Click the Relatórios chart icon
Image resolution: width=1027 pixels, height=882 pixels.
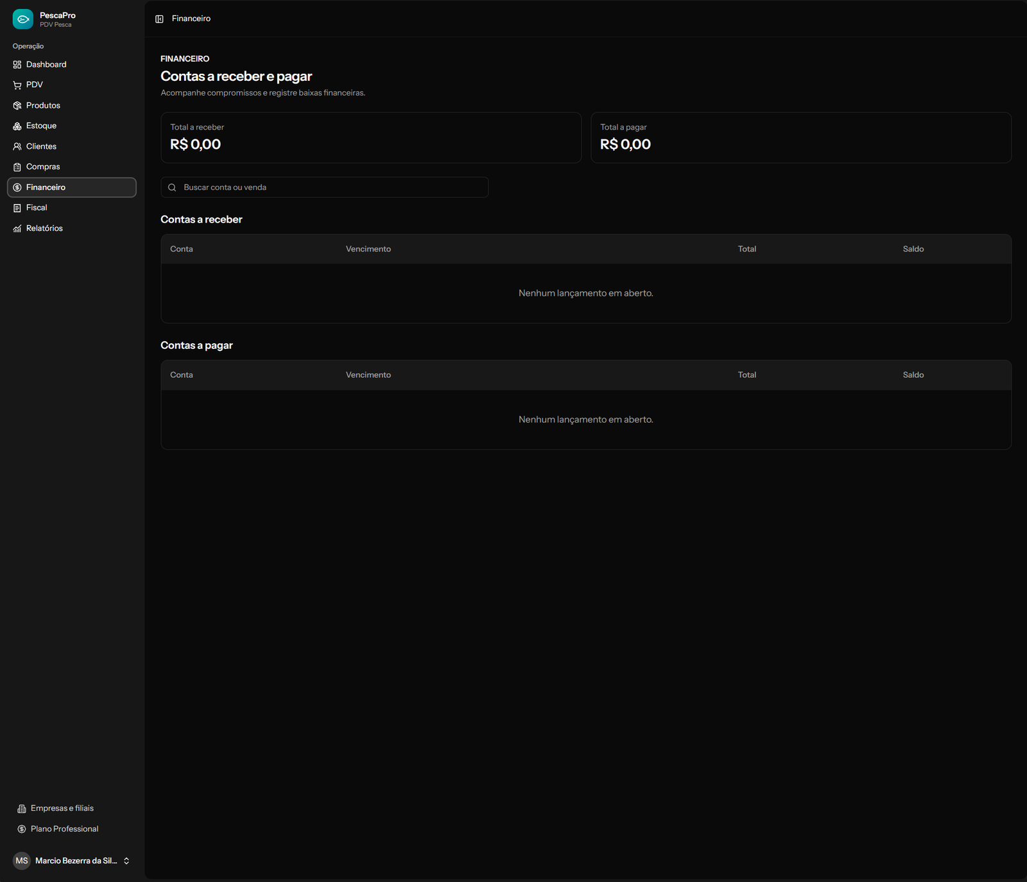coord(17,228)
